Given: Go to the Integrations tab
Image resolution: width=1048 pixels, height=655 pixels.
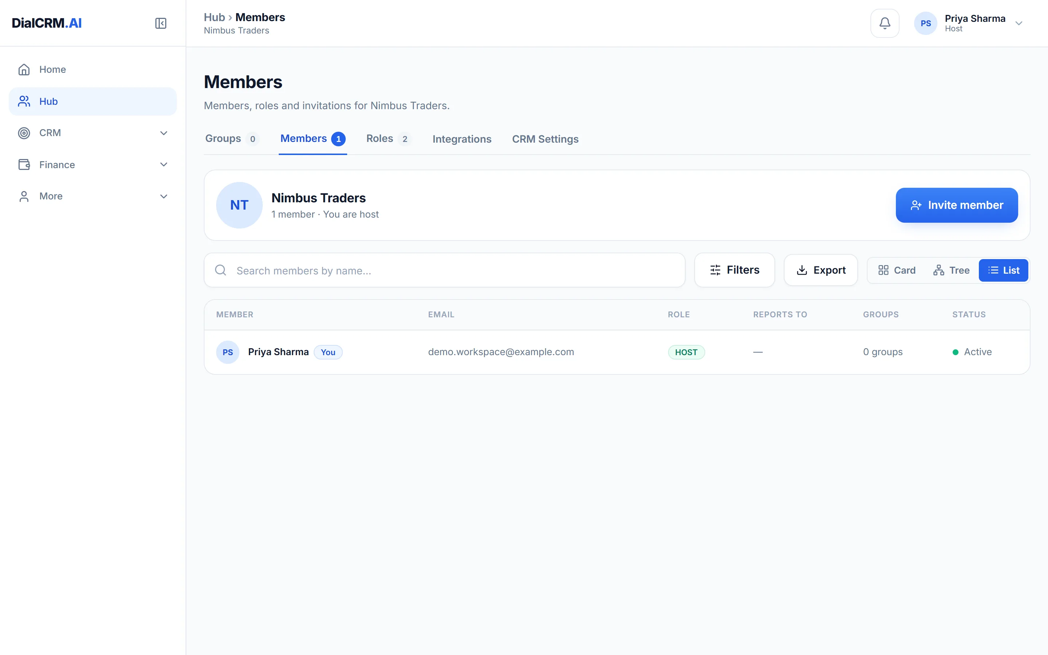Looking at the screenshot, I should pyautogui.click(x=462, y=139).
